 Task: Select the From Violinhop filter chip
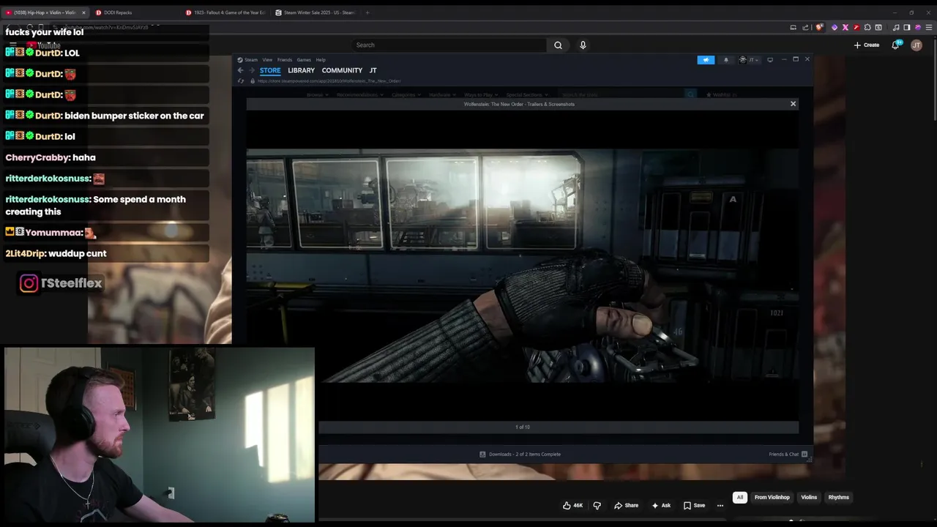click(772, 498)
